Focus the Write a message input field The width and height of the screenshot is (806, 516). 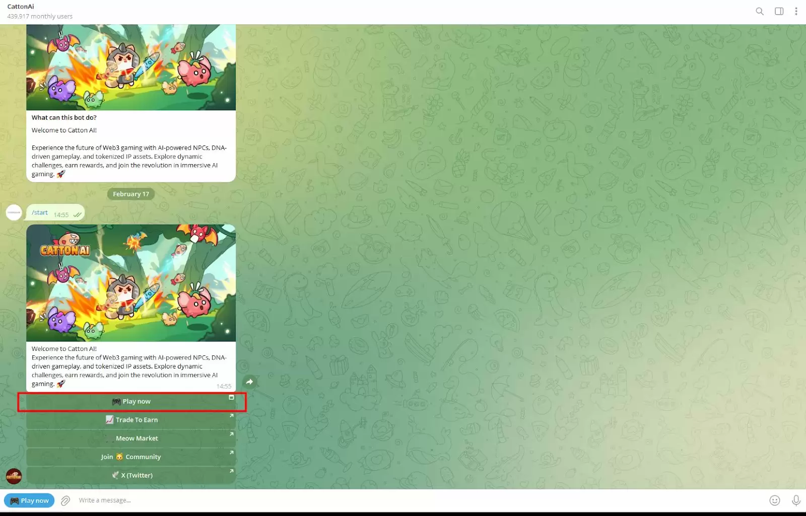151,500
